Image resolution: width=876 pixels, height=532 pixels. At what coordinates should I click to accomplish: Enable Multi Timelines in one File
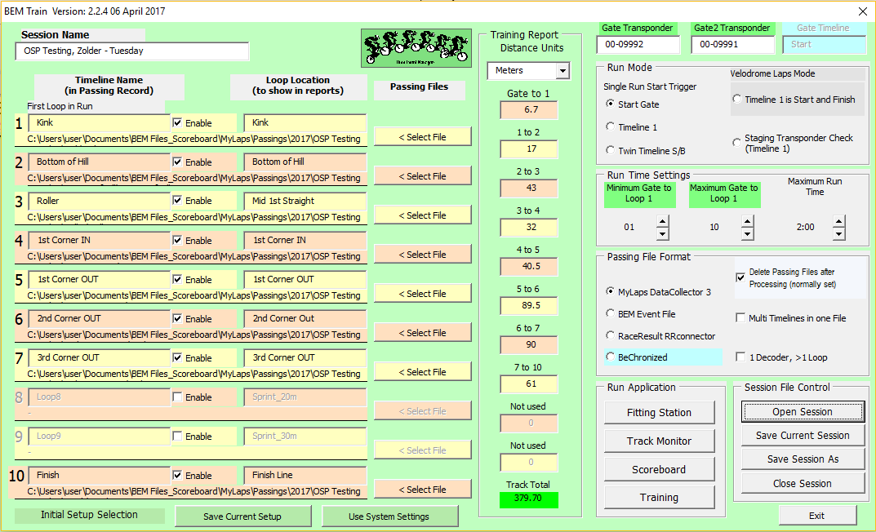740,317
